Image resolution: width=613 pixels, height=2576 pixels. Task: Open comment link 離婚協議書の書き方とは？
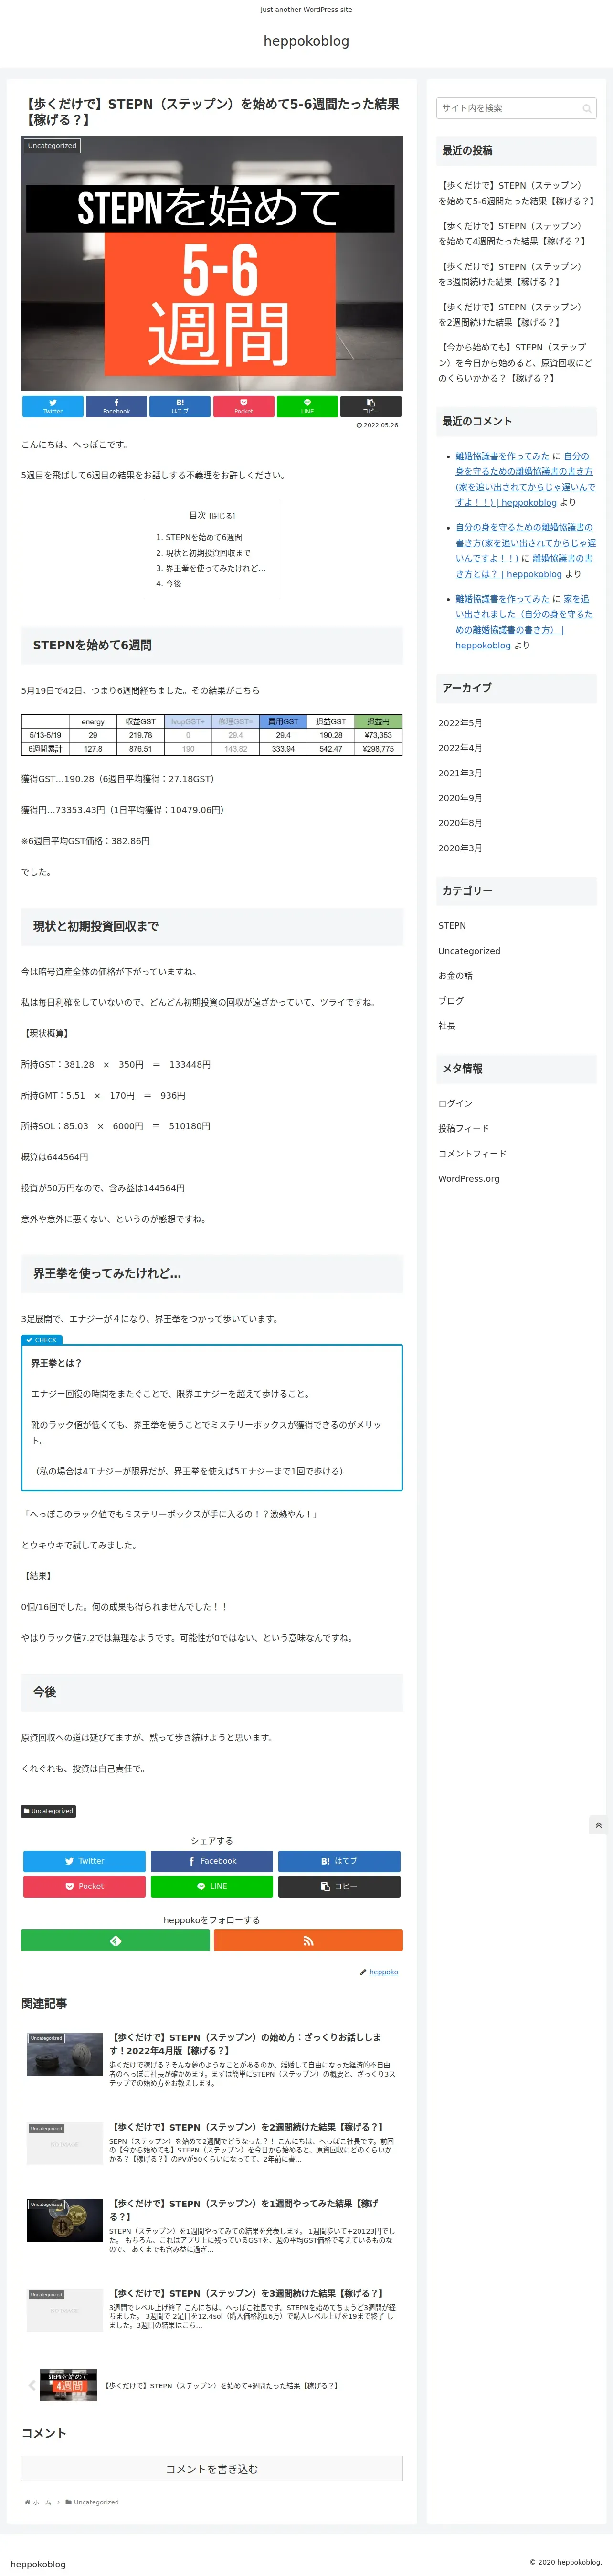point(524,566)
